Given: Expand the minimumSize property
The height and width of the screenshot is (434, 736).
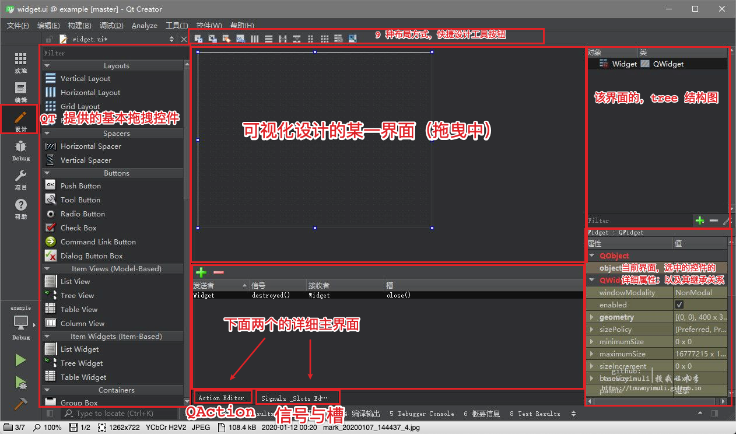Looking at the screenshot, I should [592, 342].
